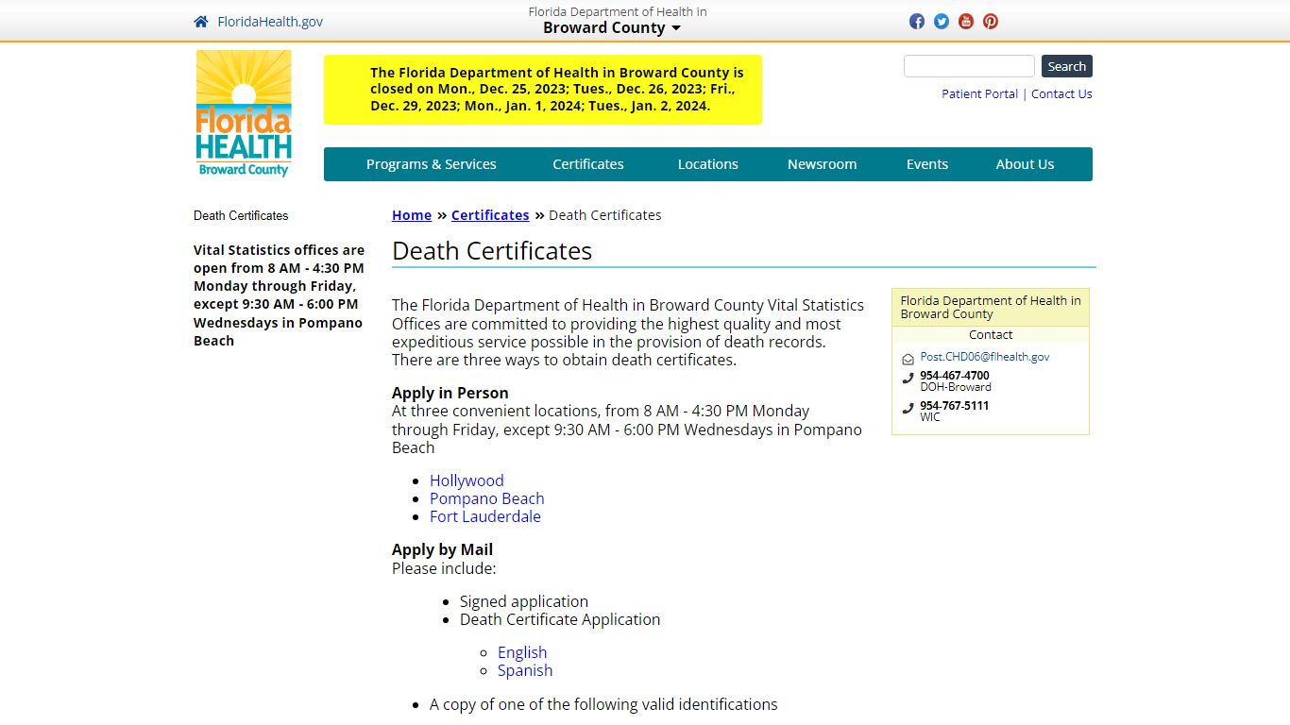Click the 954-467-4700 DOH-Broward phone number
Image resolution: width=1290 pixels, height=725 pixels.
click(x=955, y=376)
